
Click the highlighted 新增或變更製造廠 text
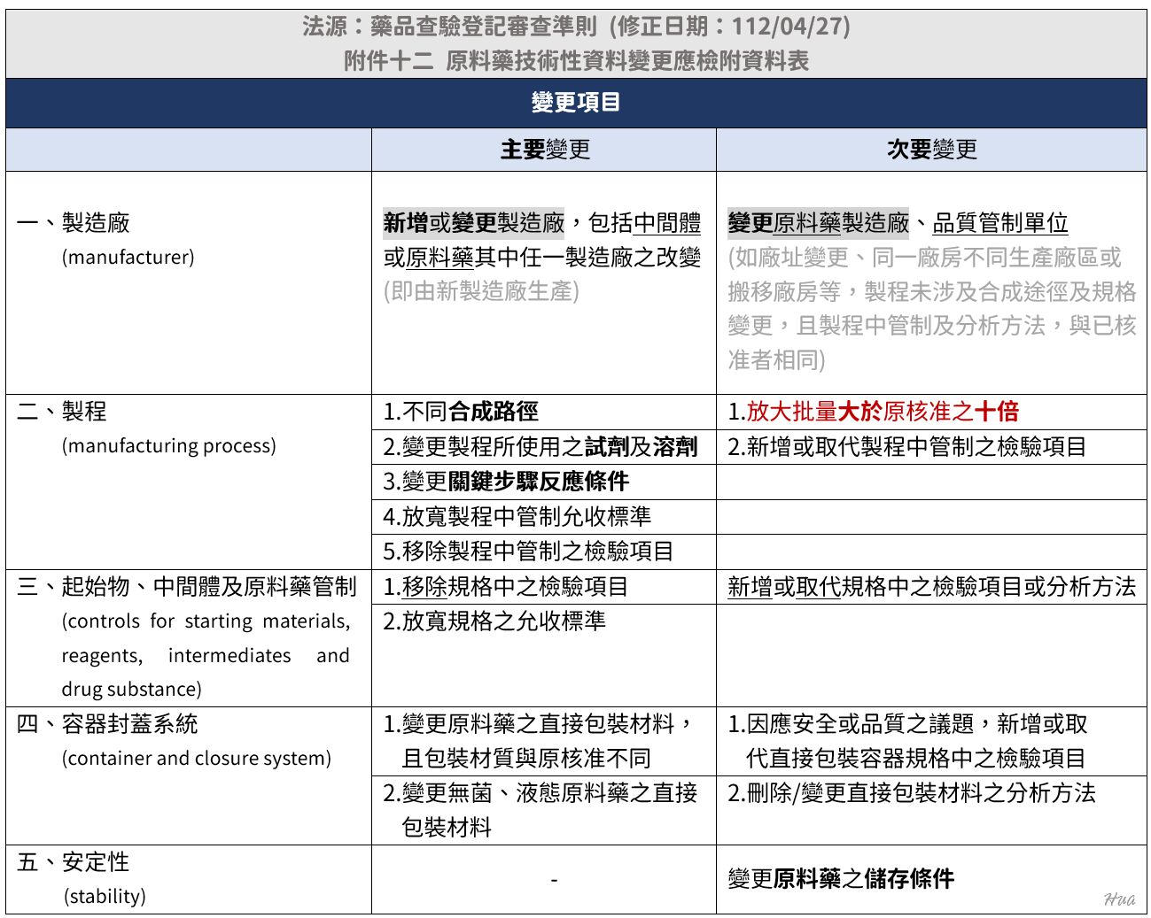point(473,223)
